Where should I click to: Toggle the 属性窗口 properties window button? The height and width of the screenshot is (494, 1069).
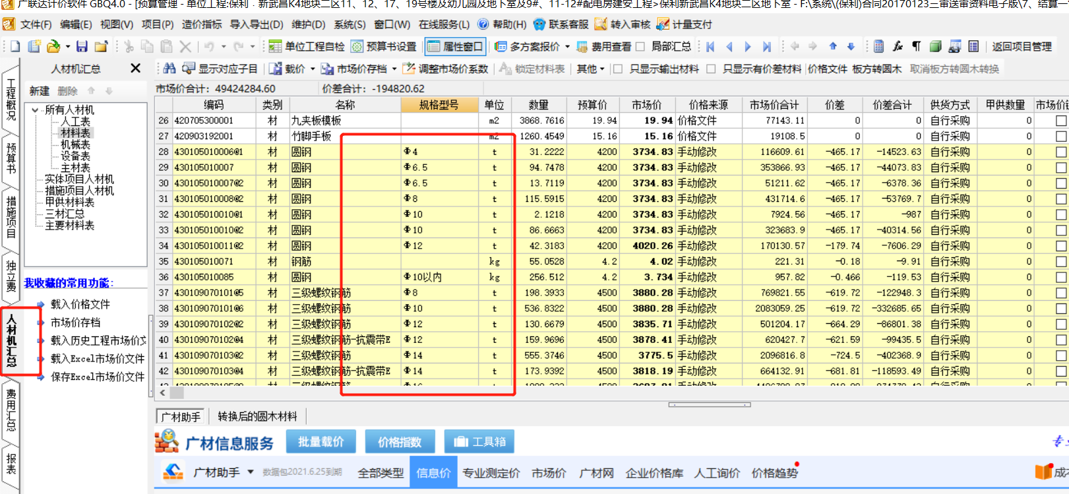tap(455, 46)
